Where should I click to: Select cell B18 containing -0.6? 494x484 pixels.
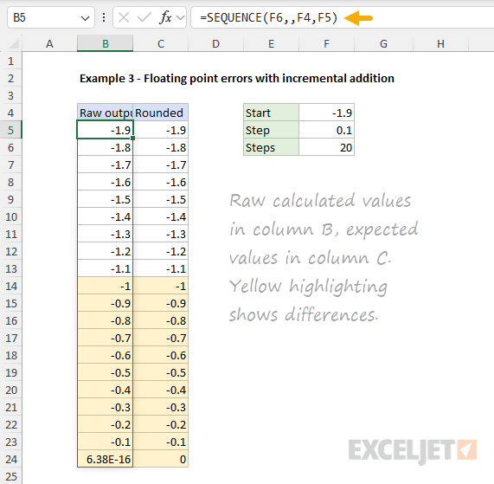point(106,355)
